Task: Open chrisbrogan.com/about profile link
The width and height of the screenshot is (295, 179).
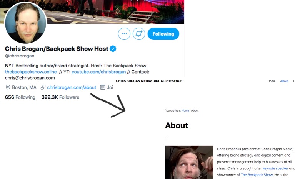Action: [72, 87]
